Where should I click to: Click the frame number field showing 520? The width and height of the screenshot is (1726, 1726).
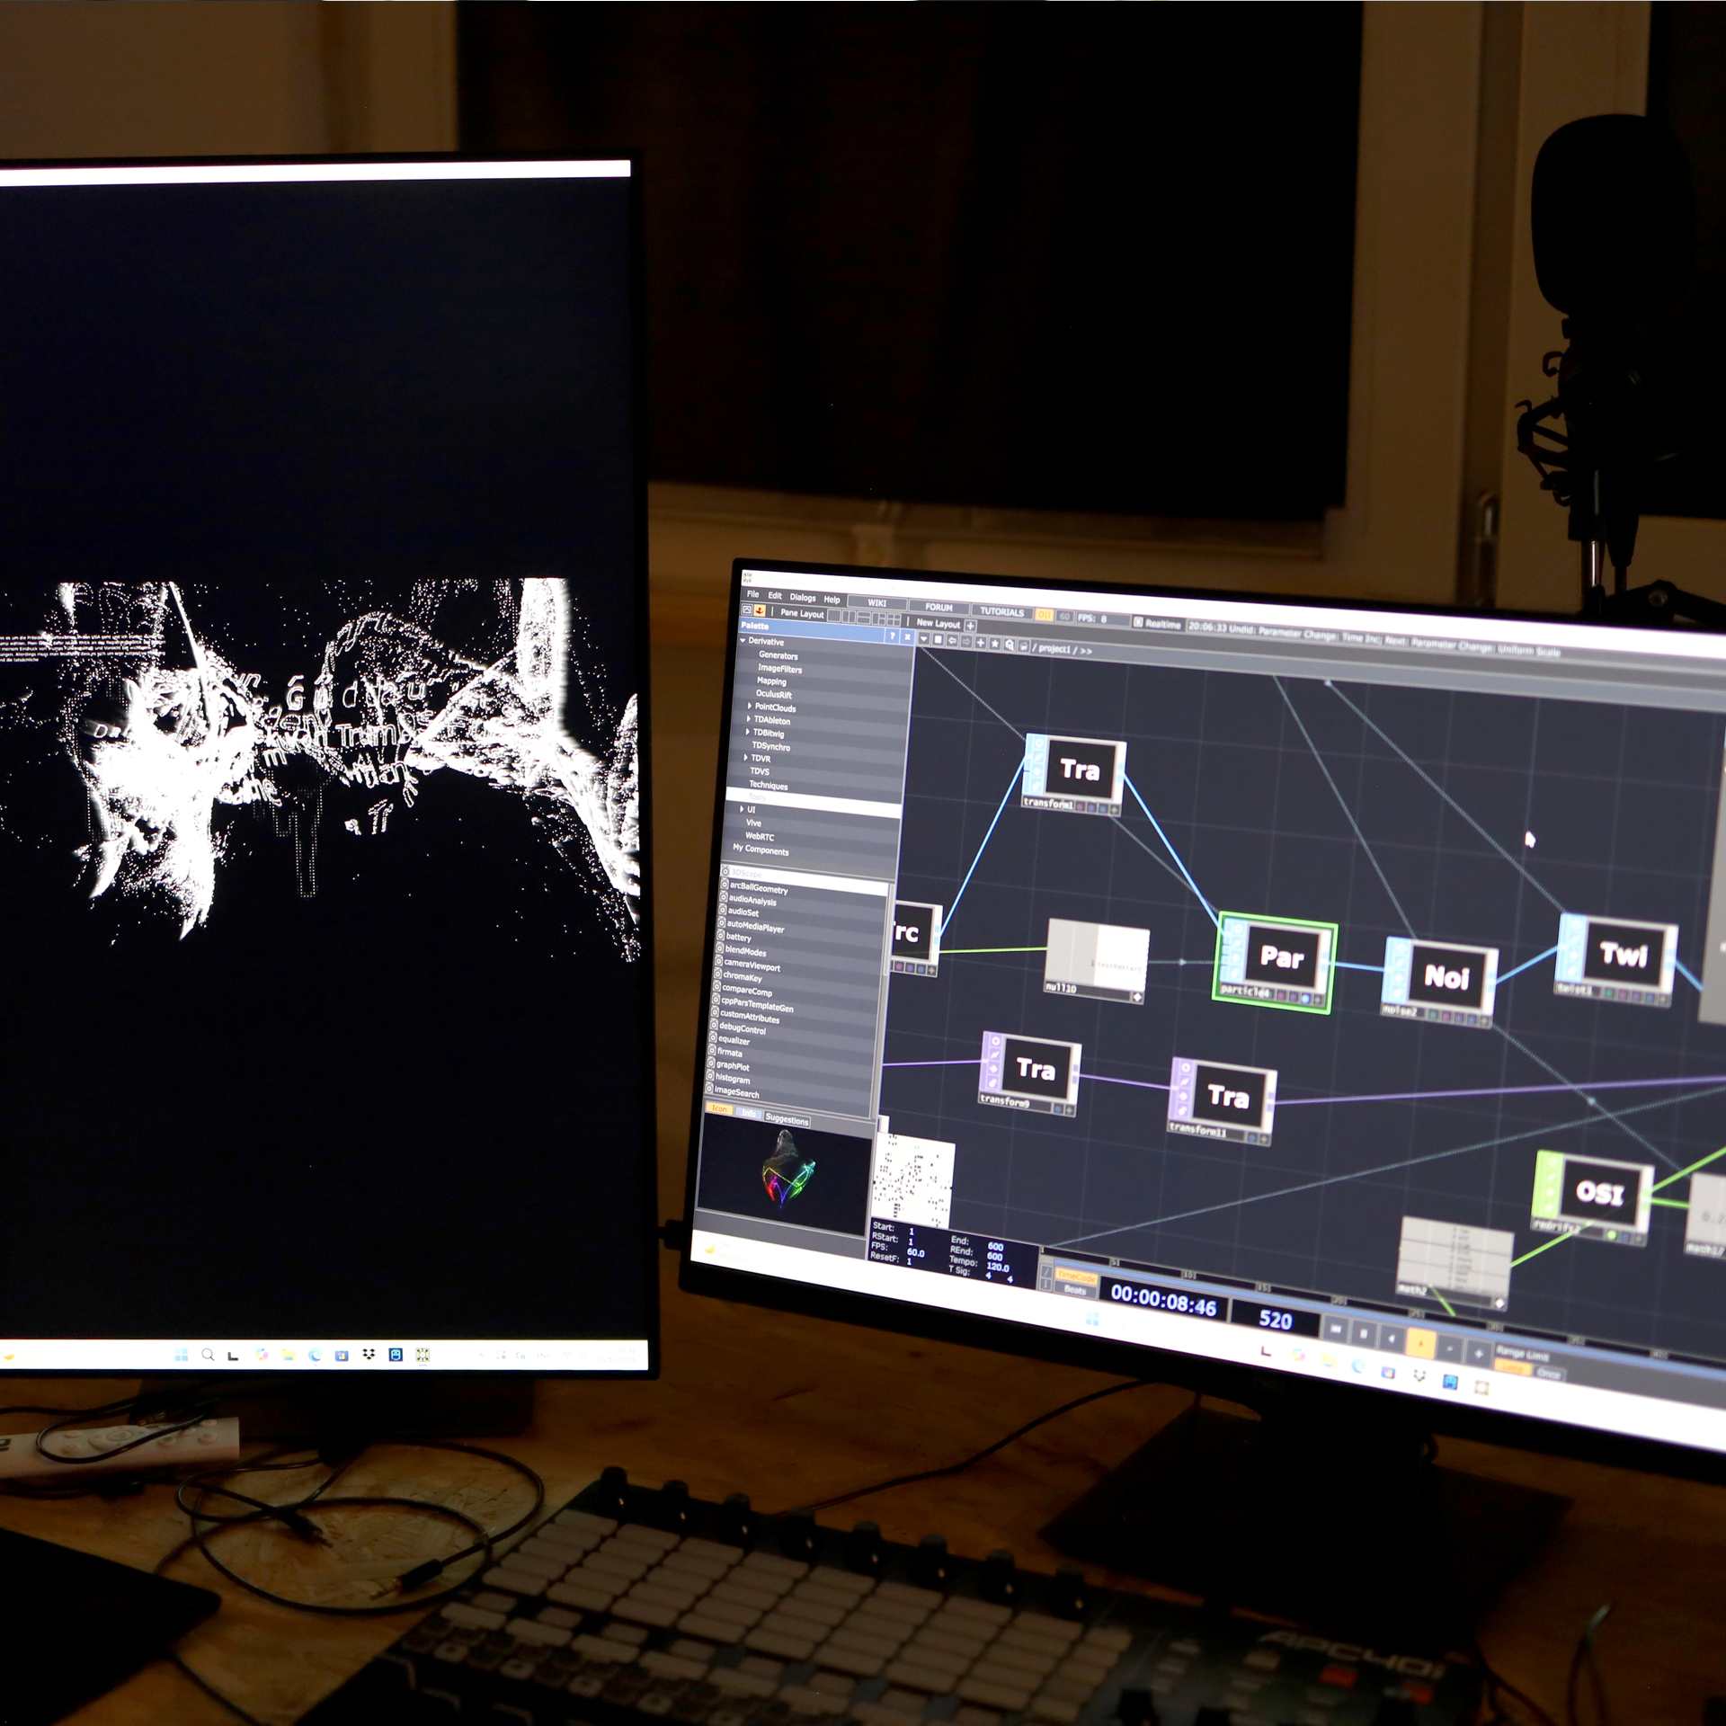(x=1275, y=1320)
